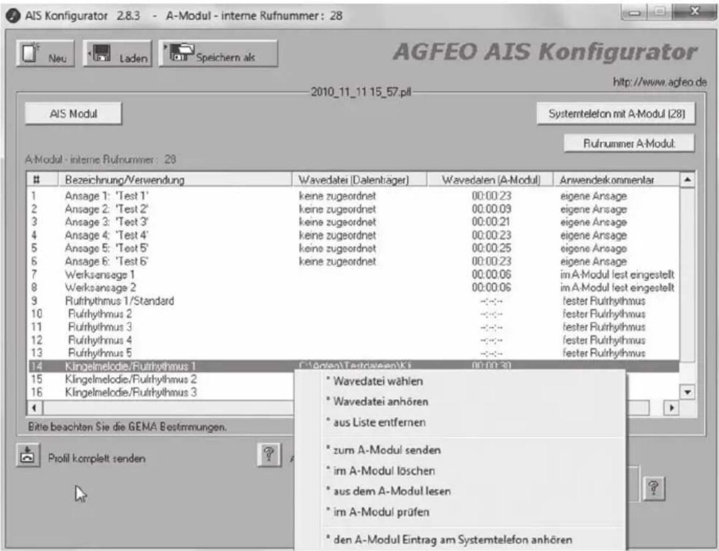Select row Ansage 4: 'Test 4'
Viewport: 719px width, 551px height.
(354, 235)
